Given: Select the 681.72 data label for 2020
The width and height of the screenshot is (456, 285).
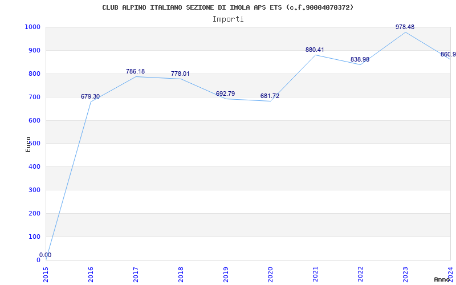Looking at the screenshot, I should pos(270,96).
